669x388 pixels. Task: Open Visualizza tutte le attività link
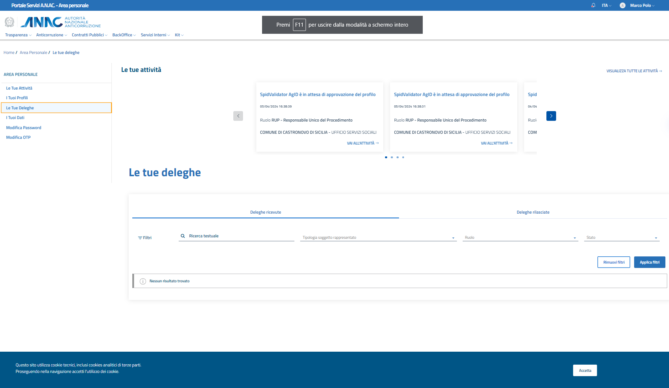634,71
